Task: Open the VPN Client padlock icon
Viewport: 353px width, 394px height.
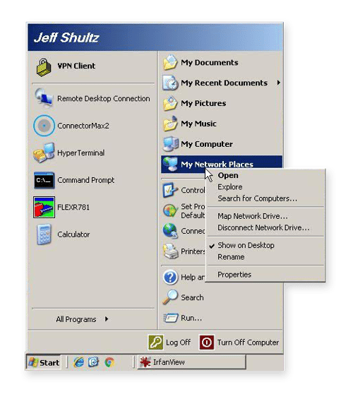Action: click(x=44, y=67)
